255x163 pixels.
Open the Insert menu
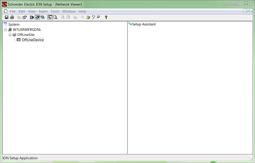pos(43,11)
